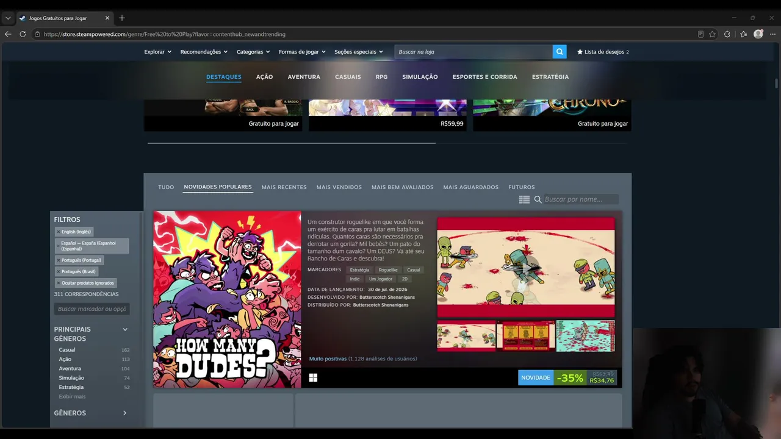Screen dimensions: 781x439
Task: Switch the game list view layout icon
Action: (x=524, y=199)
